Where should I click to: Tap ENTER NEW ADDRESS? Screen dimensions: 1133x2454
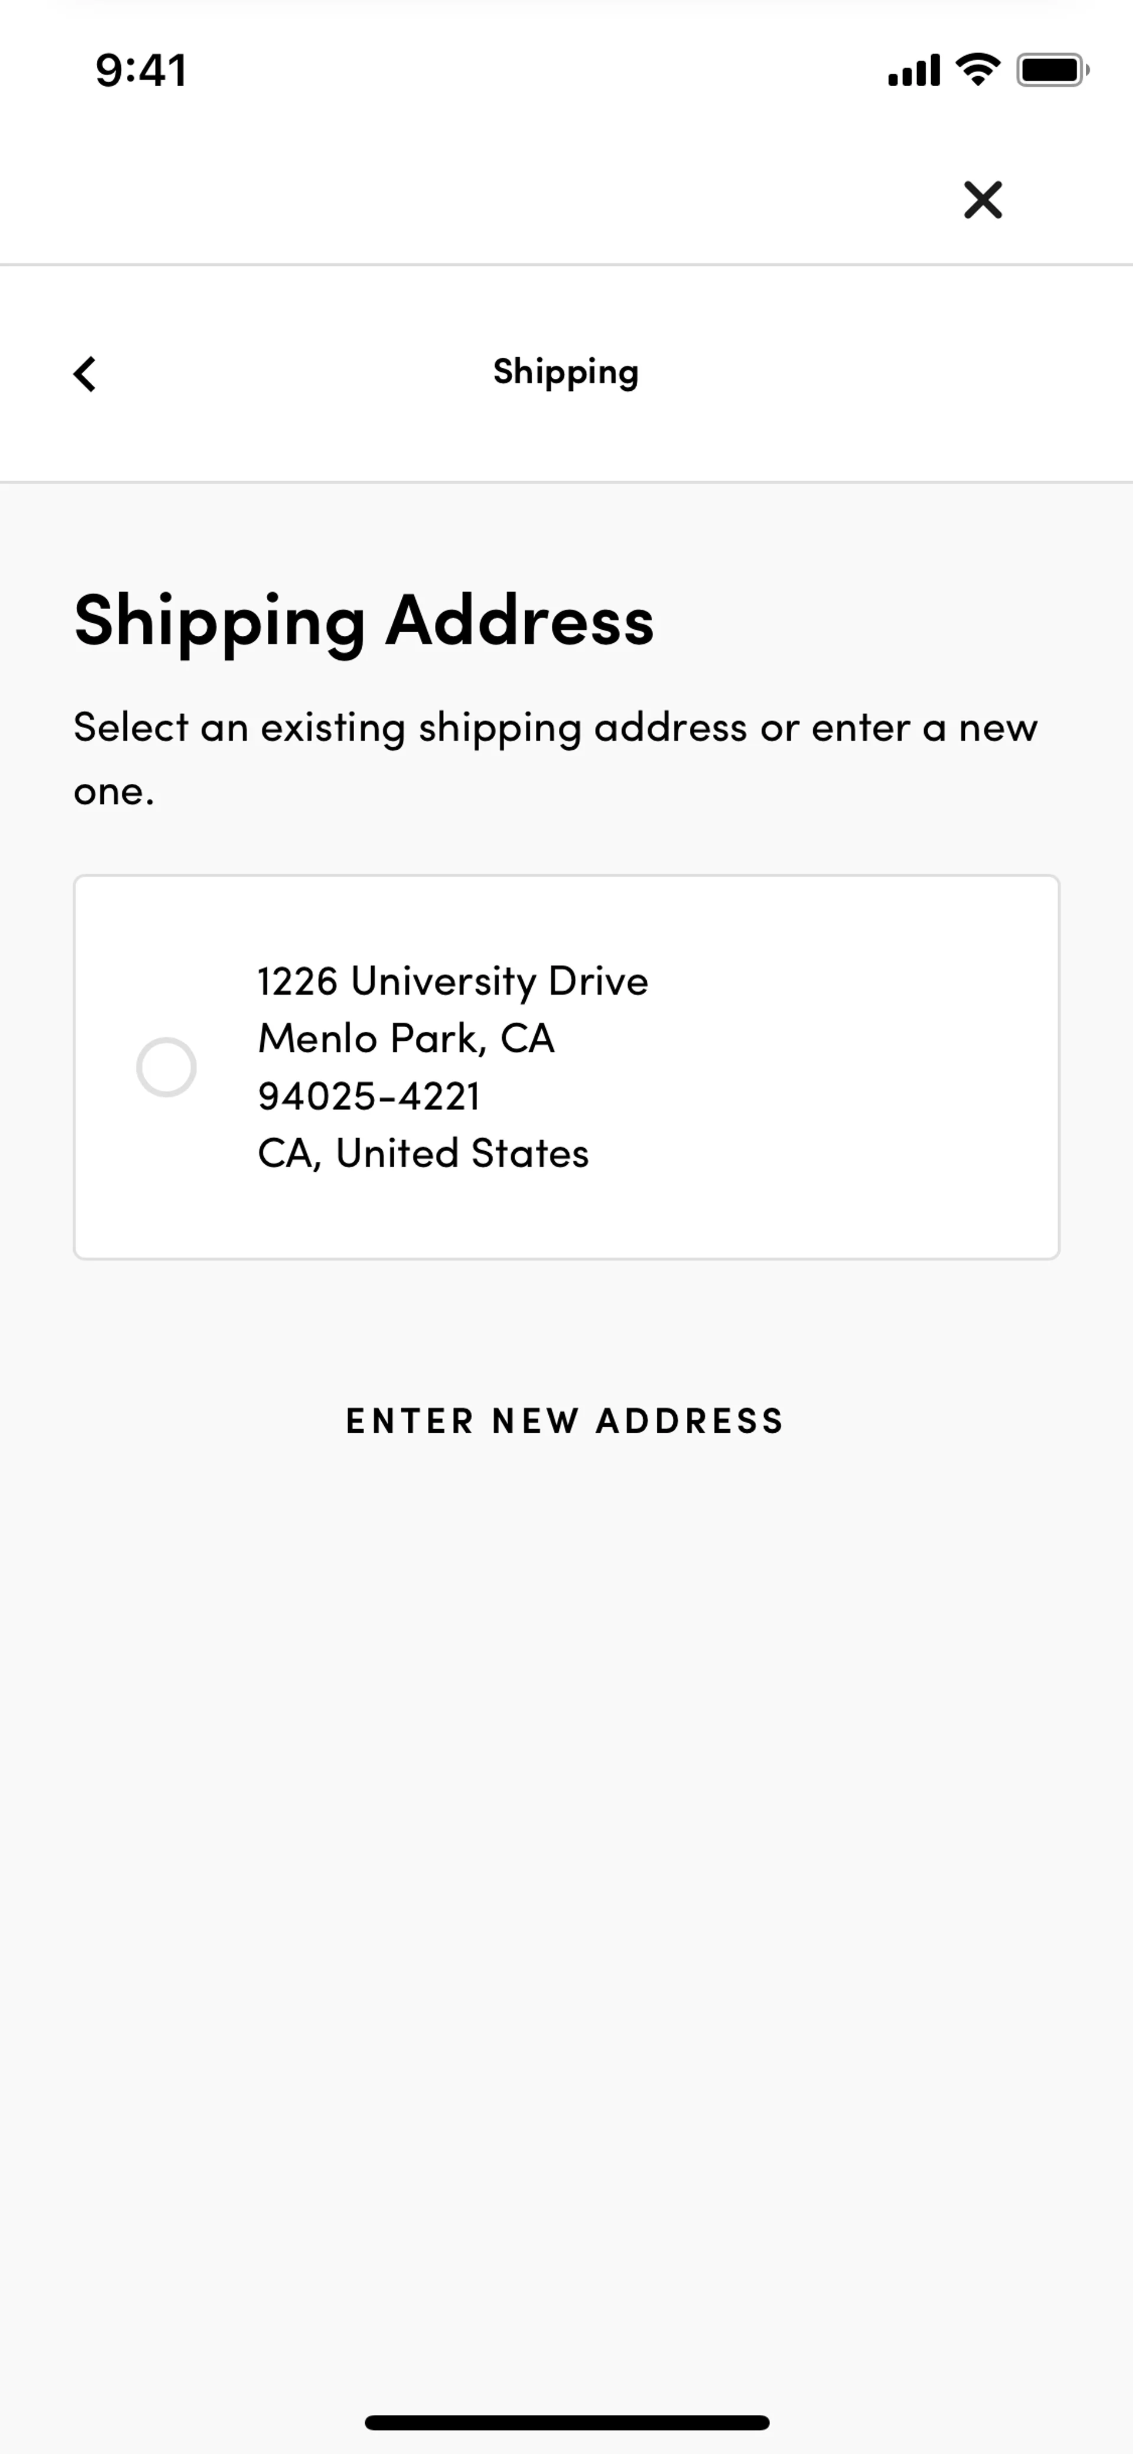pos(565,1420)
